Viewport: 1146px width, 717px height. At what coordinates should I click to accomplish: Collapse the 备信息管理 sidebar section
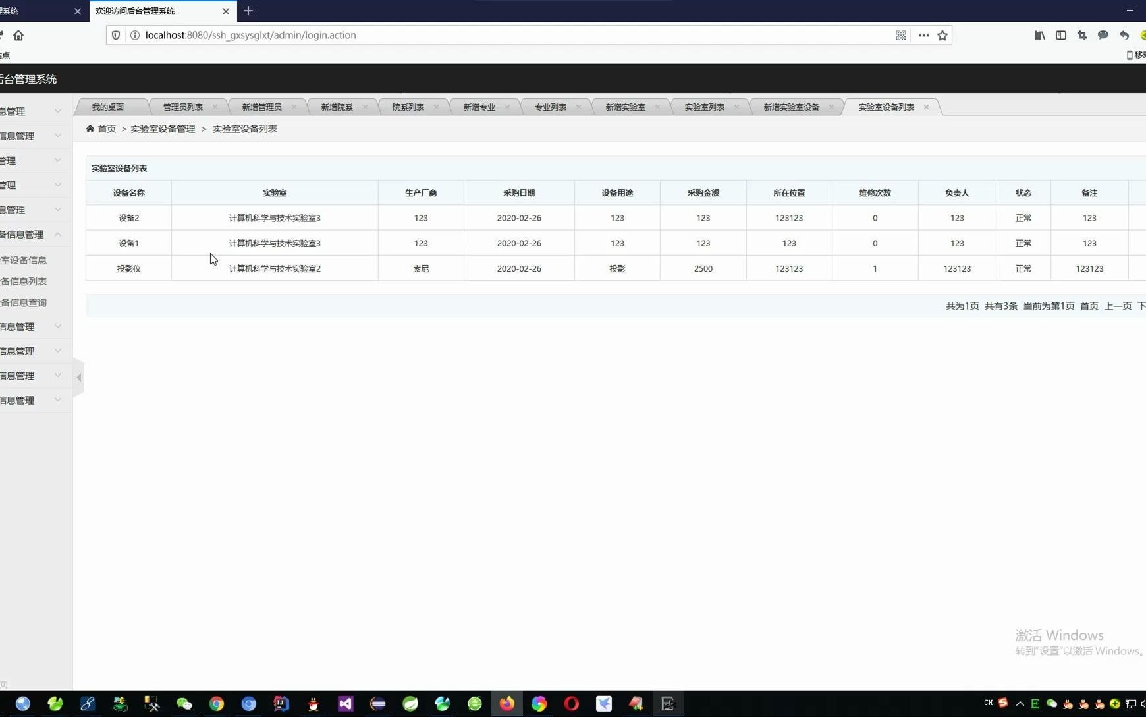point(57,235)
